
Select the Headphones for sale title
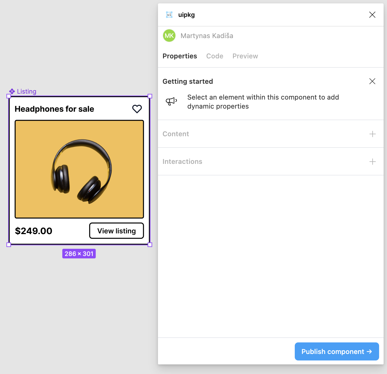54,109
